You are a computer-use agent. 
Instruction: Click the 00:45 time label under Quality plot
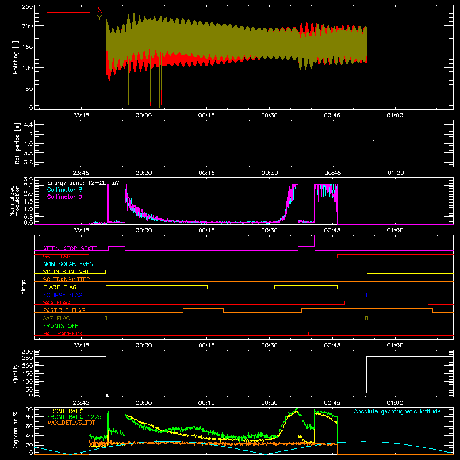(332, 403)
